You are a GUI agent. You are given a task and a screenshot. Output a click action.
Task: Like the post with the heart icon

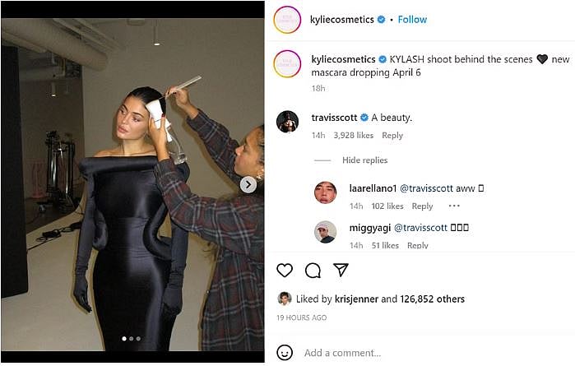pos(285,271)
